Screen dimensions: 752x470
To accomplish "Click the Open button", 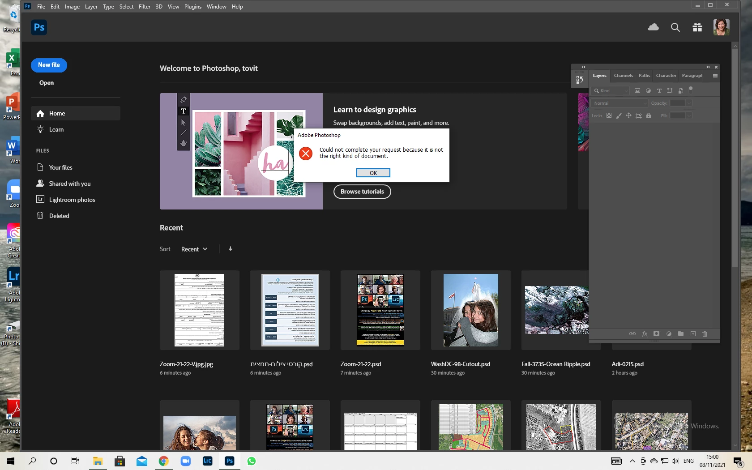I will pyautogui.click(x=47, y=83).
